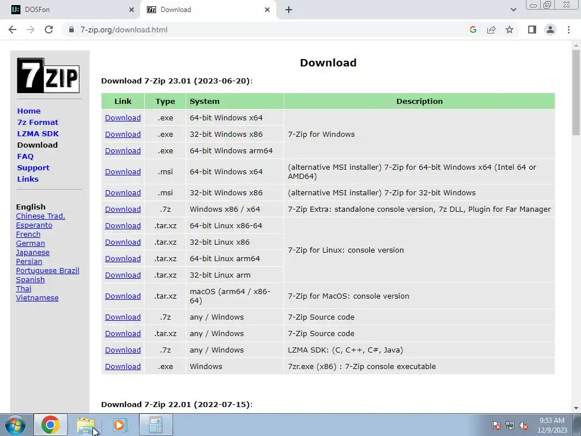This screenshot has height=436, width=581.
Task: Click the page vertical scrollbar thumb
Action: point(576,93)
